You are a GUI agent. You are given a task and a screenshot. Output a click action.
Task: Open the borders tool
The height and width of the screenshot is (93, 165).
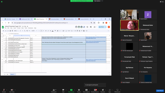58,31
